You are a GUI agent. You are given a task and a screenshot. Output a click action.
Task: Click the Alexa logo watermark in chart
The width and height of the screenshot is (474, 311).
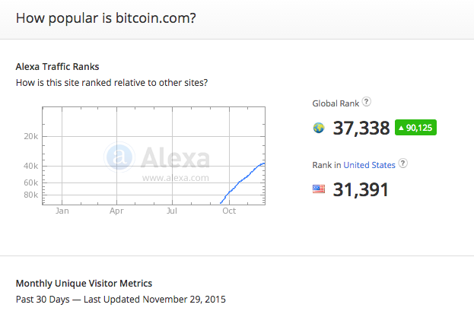click(157, 157)
